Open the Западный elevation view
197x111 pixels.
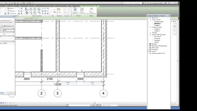pos(157,38)
